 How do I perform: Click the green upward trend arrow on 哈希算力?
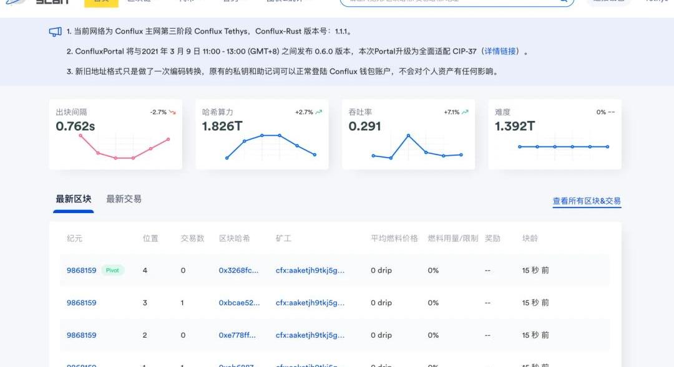[x=319, y=112]
